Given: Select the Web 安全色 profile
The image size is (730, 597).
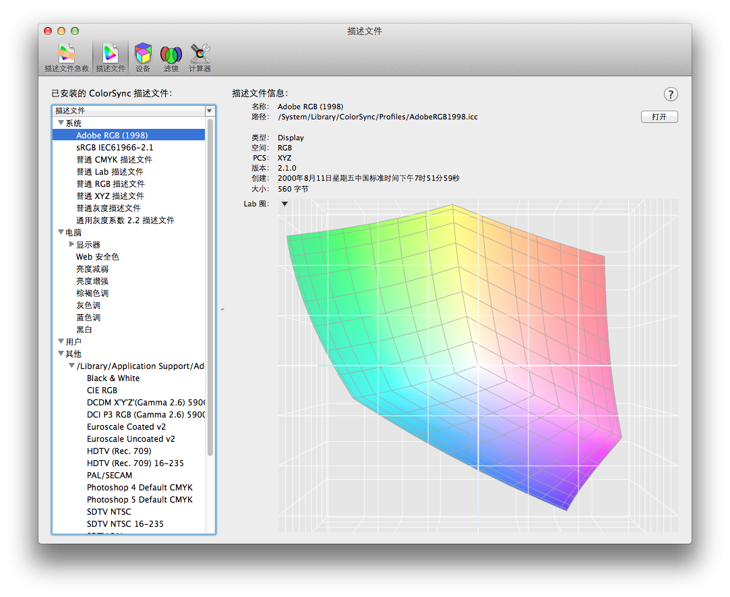Looking at the screenshot, I should pos(97,257).
